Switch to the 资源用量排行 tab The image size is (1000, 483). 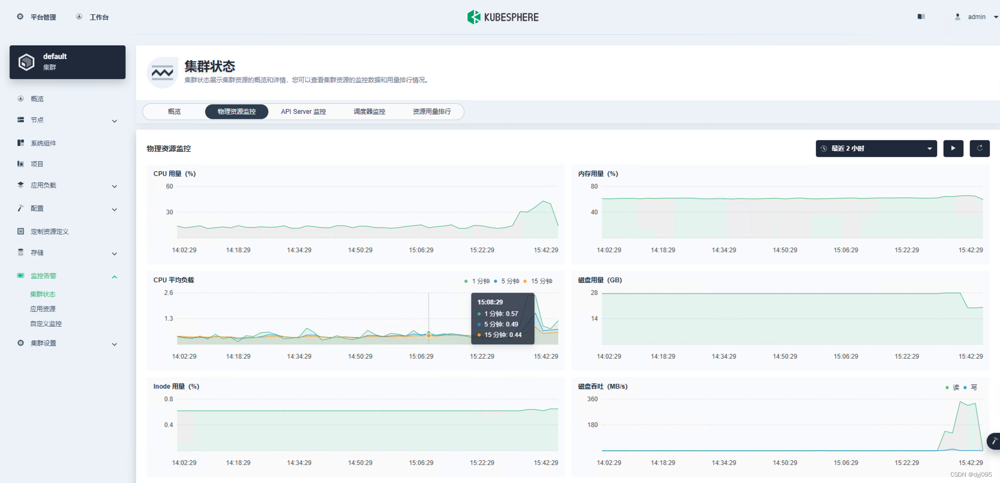pyautogui.click(x=432, y=112)
